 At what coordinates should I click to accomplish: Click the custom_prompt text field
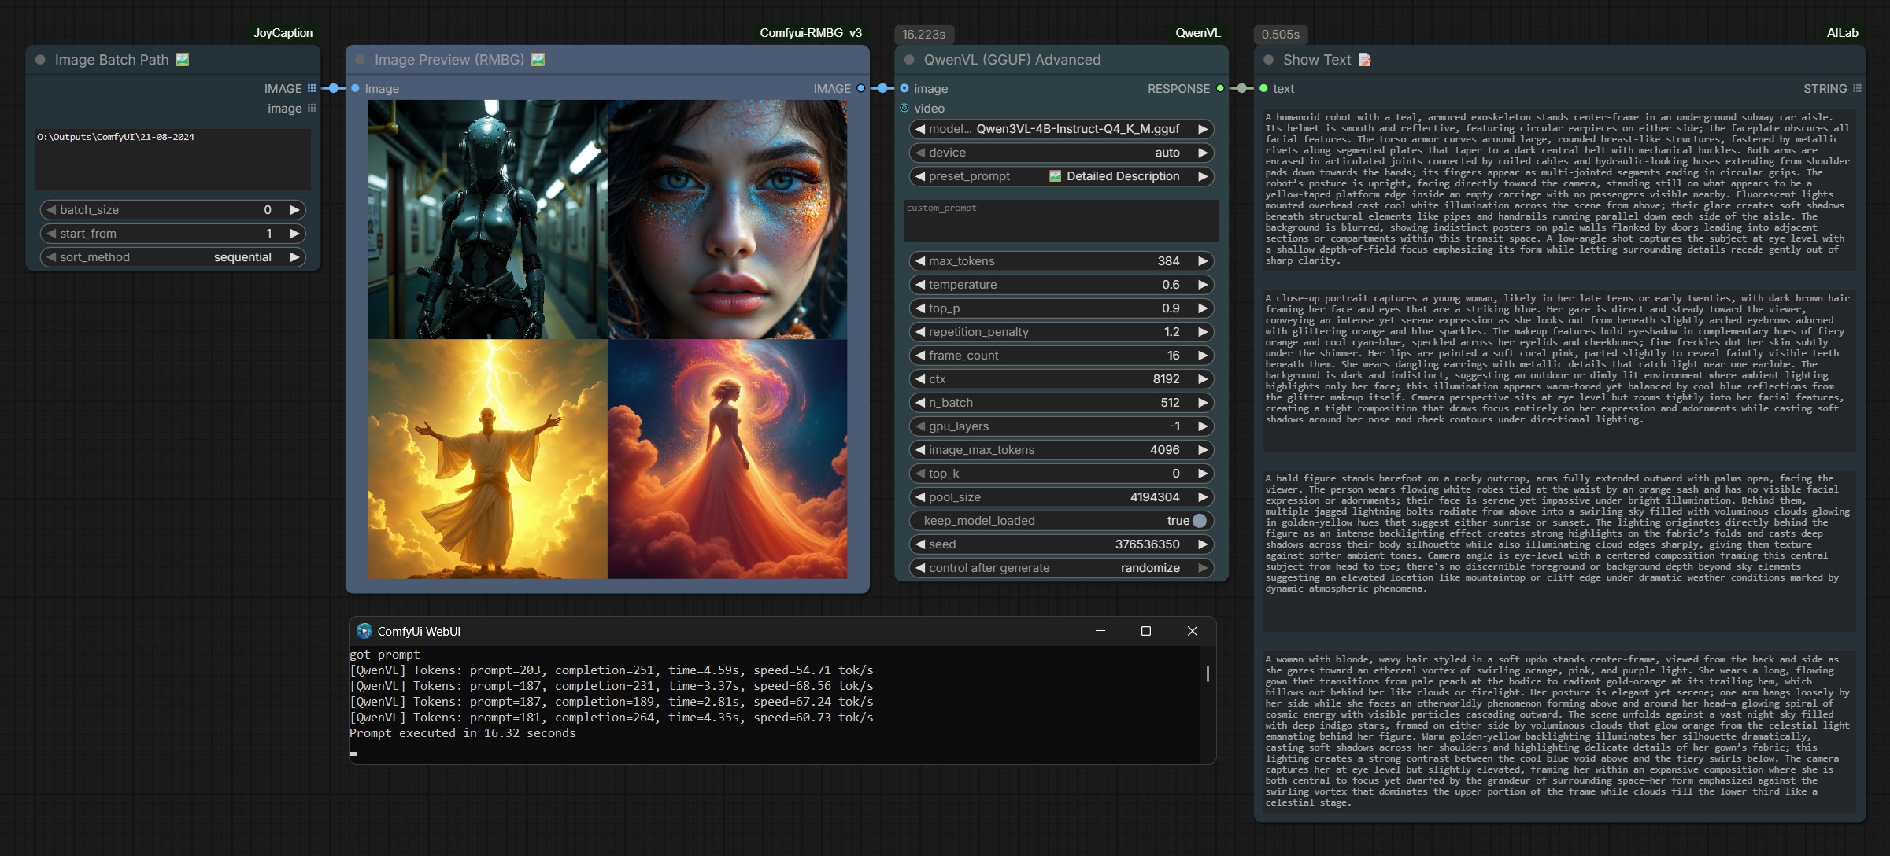1060,221
